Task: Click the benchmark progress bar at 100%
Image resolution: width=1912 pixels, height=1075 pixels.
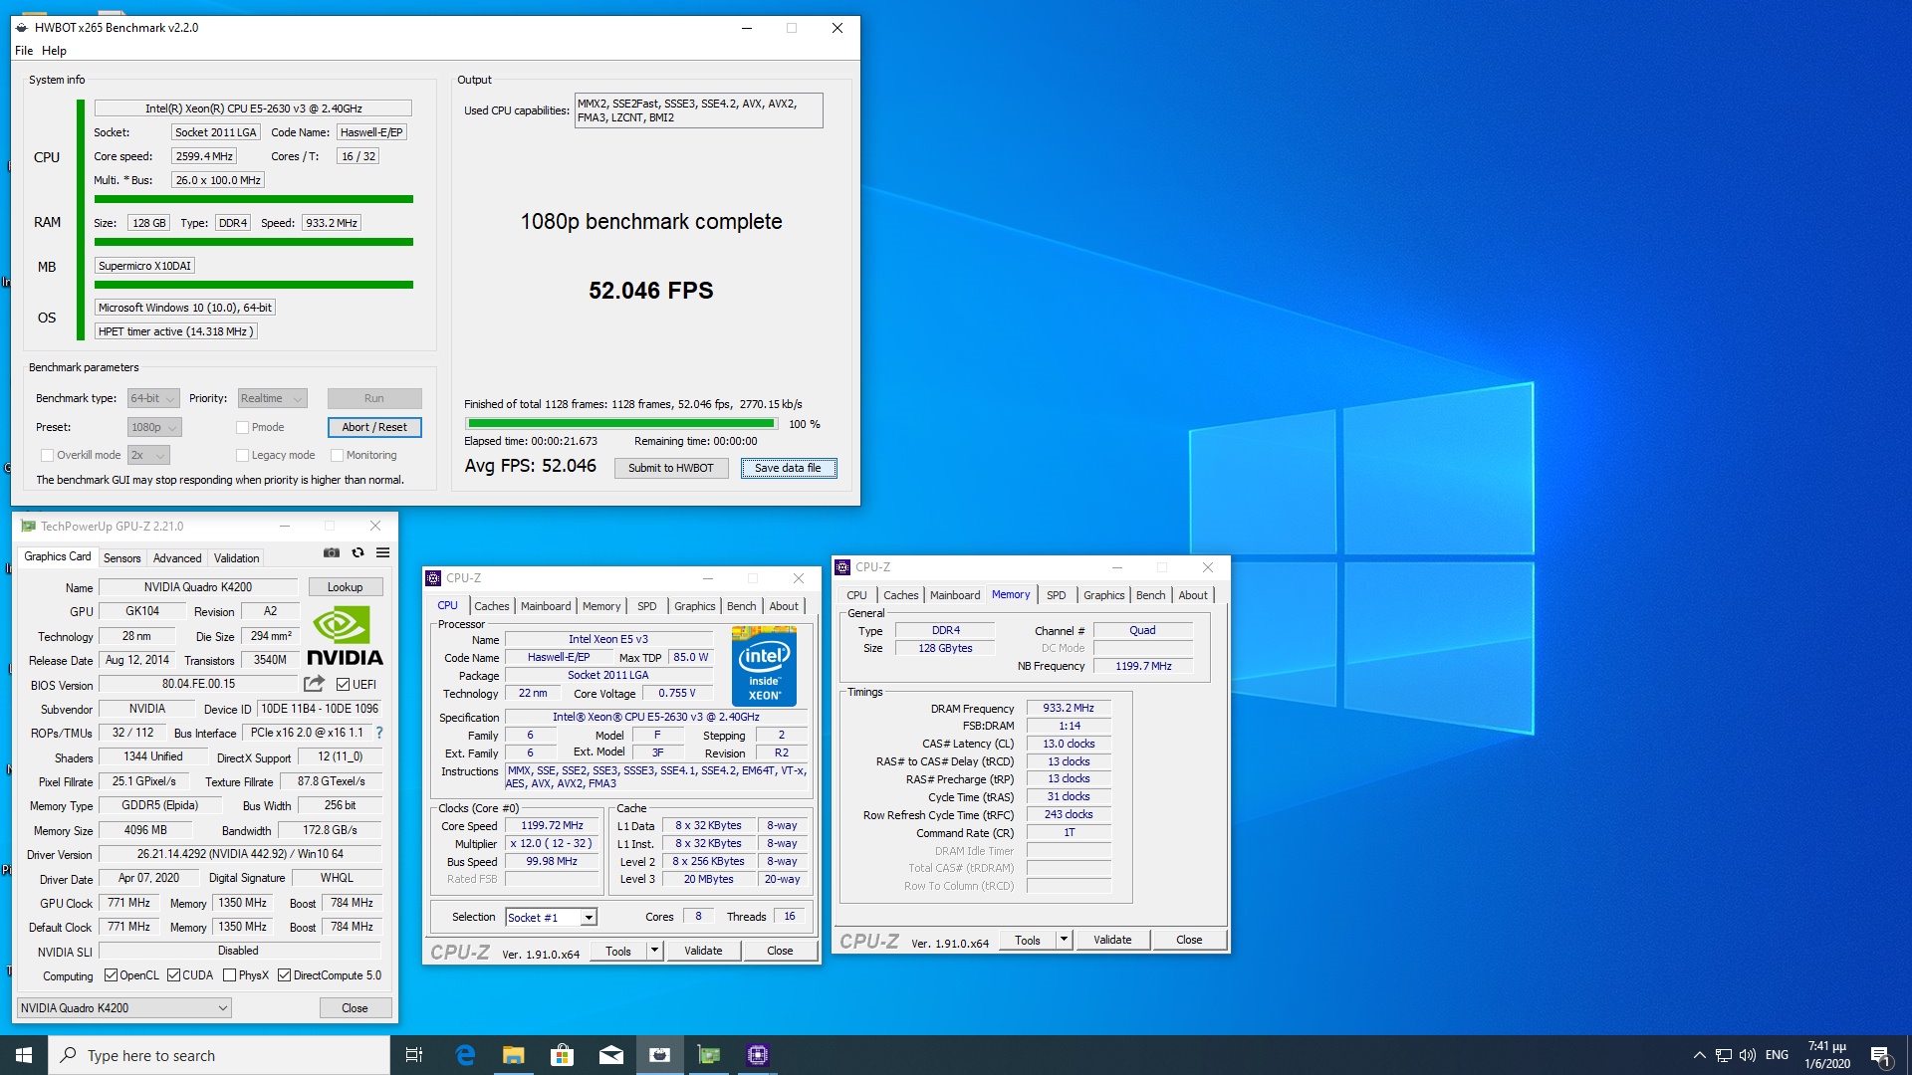Action: 621,424
